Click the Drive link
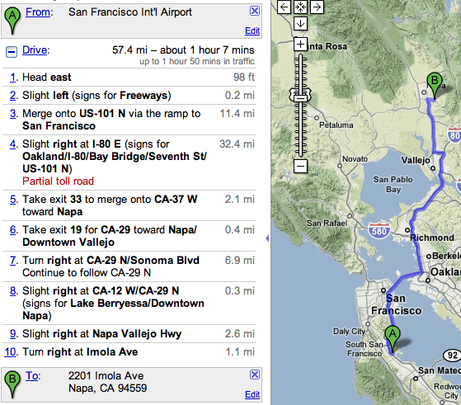This screenshot has height=405, width=461. pyautogui.click(x=35, y=50)
